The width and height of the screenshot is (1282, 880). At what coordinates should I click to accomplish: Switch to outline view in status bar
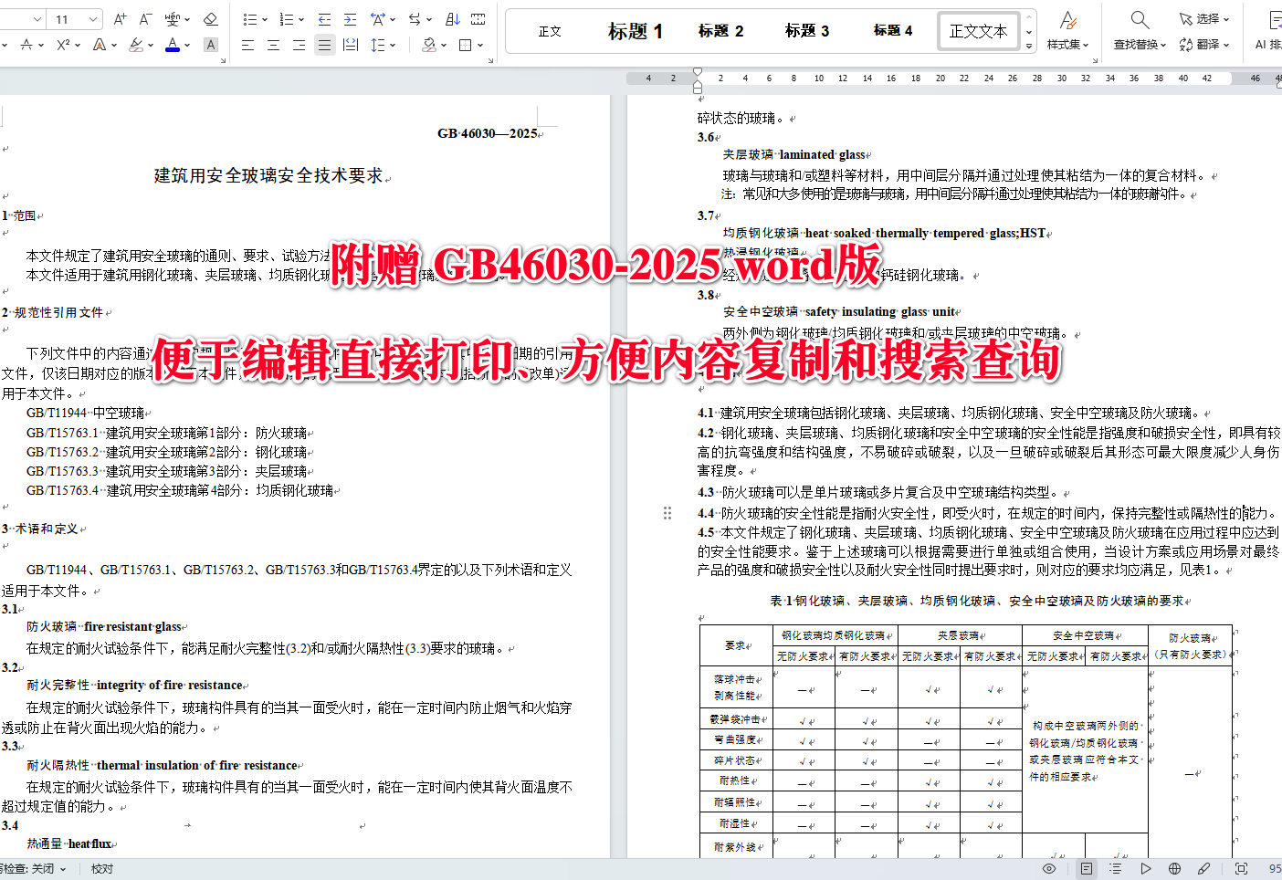(x=1115, y=868)
